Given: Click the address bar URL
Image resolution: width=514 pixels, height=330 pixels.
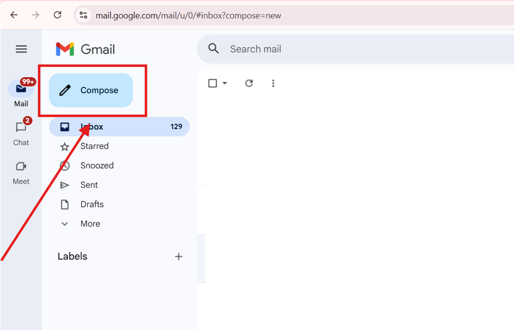Looking at the screenshot, I should (188, 16).
